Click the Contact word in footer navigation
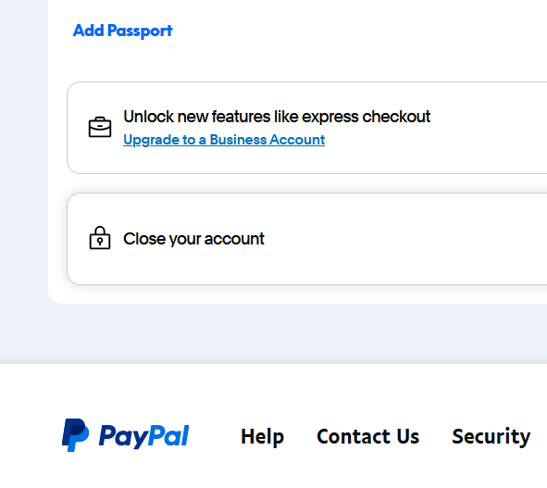Viewport: 547px width, 488px height. pos(353,436)
